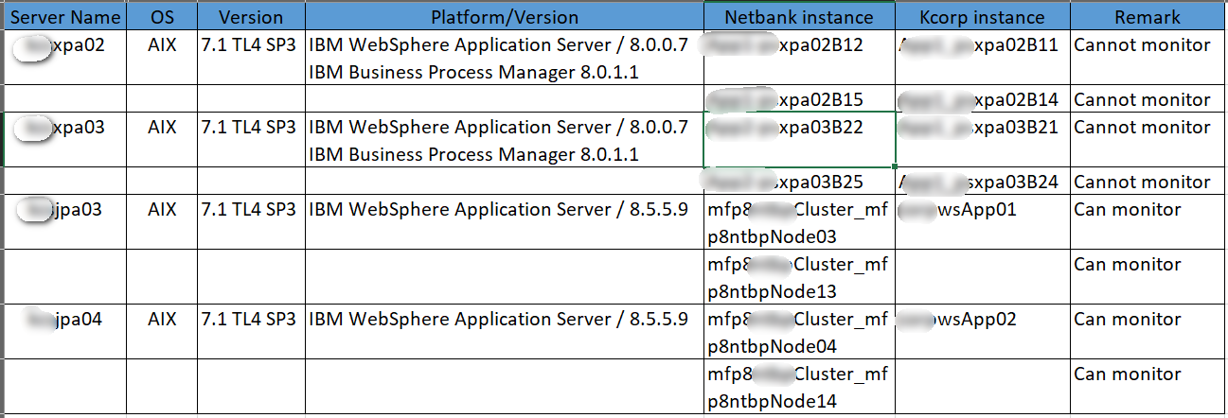This screenshot has height=418, width=1228.
Task: Select the WebSphere 8.5.5.9 platform cell for jpa04
Action: [x=504, y=332]
